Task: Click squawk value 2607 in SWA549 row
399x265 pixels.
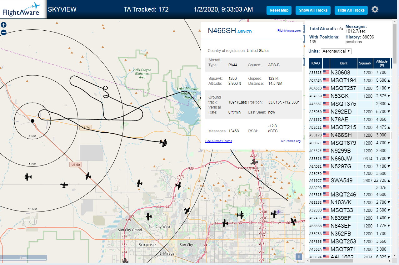Action: click(368, 181)
